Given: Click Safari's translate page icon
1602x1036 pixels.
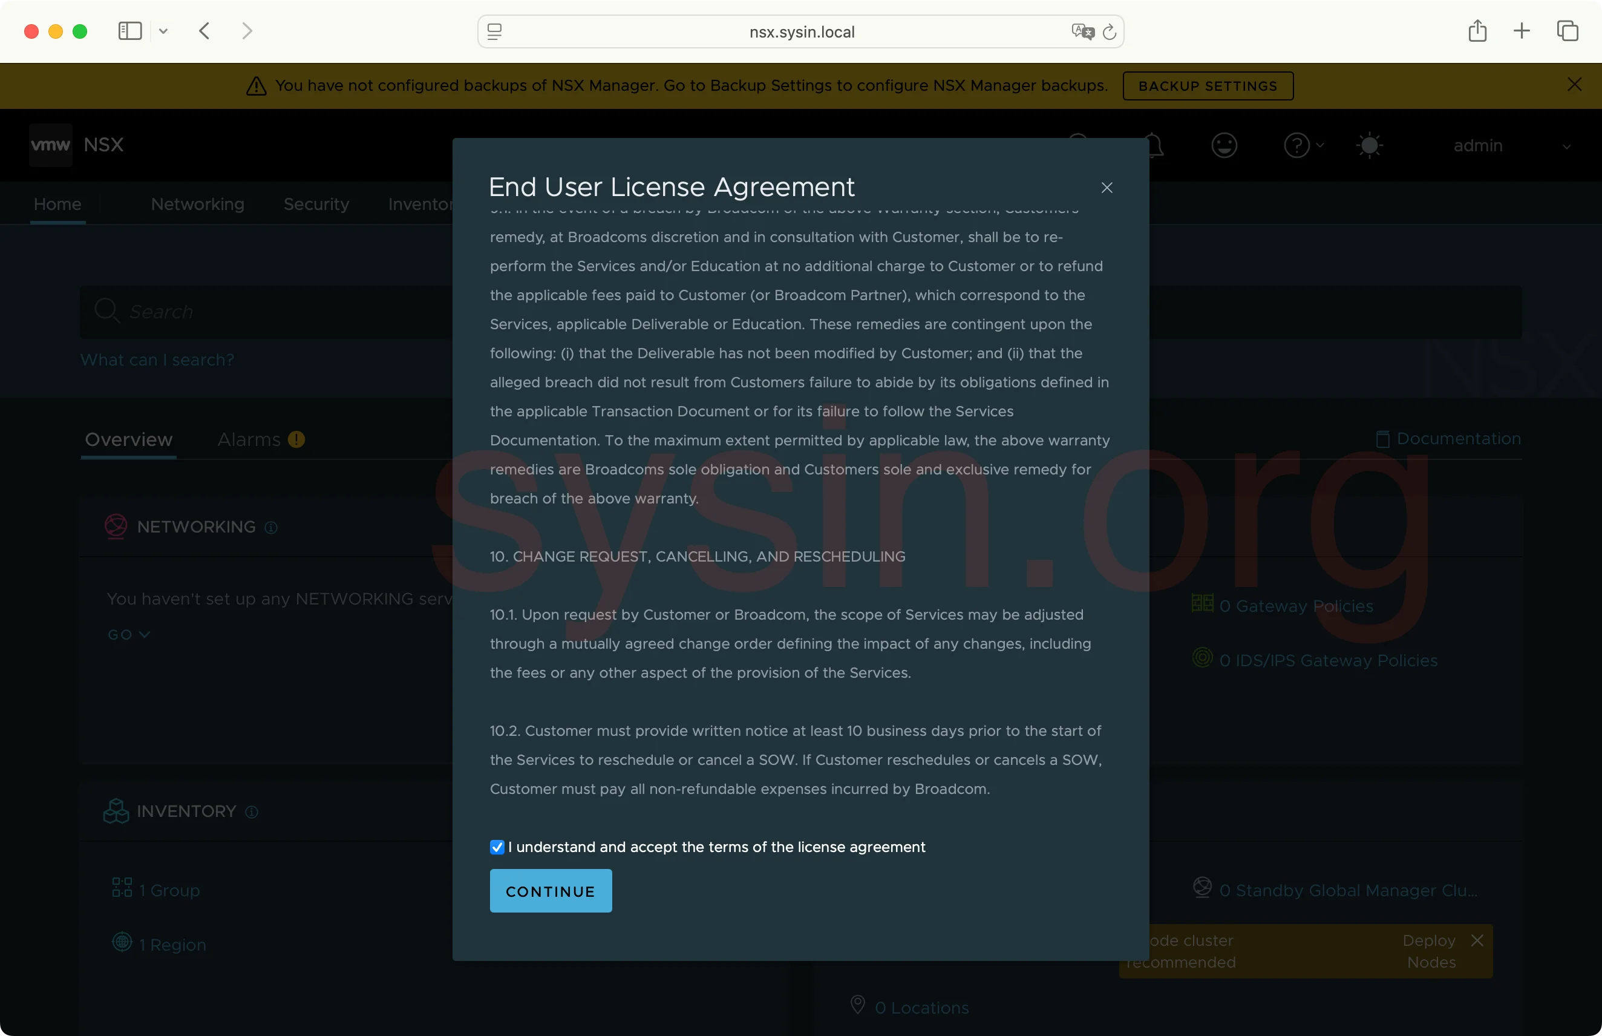Looking at the screenshot, I should 1082,31.
